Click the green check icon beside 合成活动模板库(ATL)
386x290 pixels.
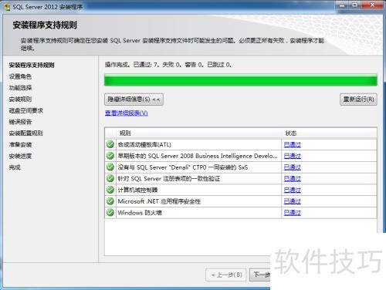[110, 144]
